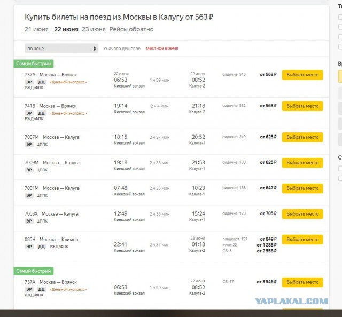Image resolution: width=342 pixels, height=317 pixels.
Task: Open the по цене sort dropdown
Action: [61, 49]
